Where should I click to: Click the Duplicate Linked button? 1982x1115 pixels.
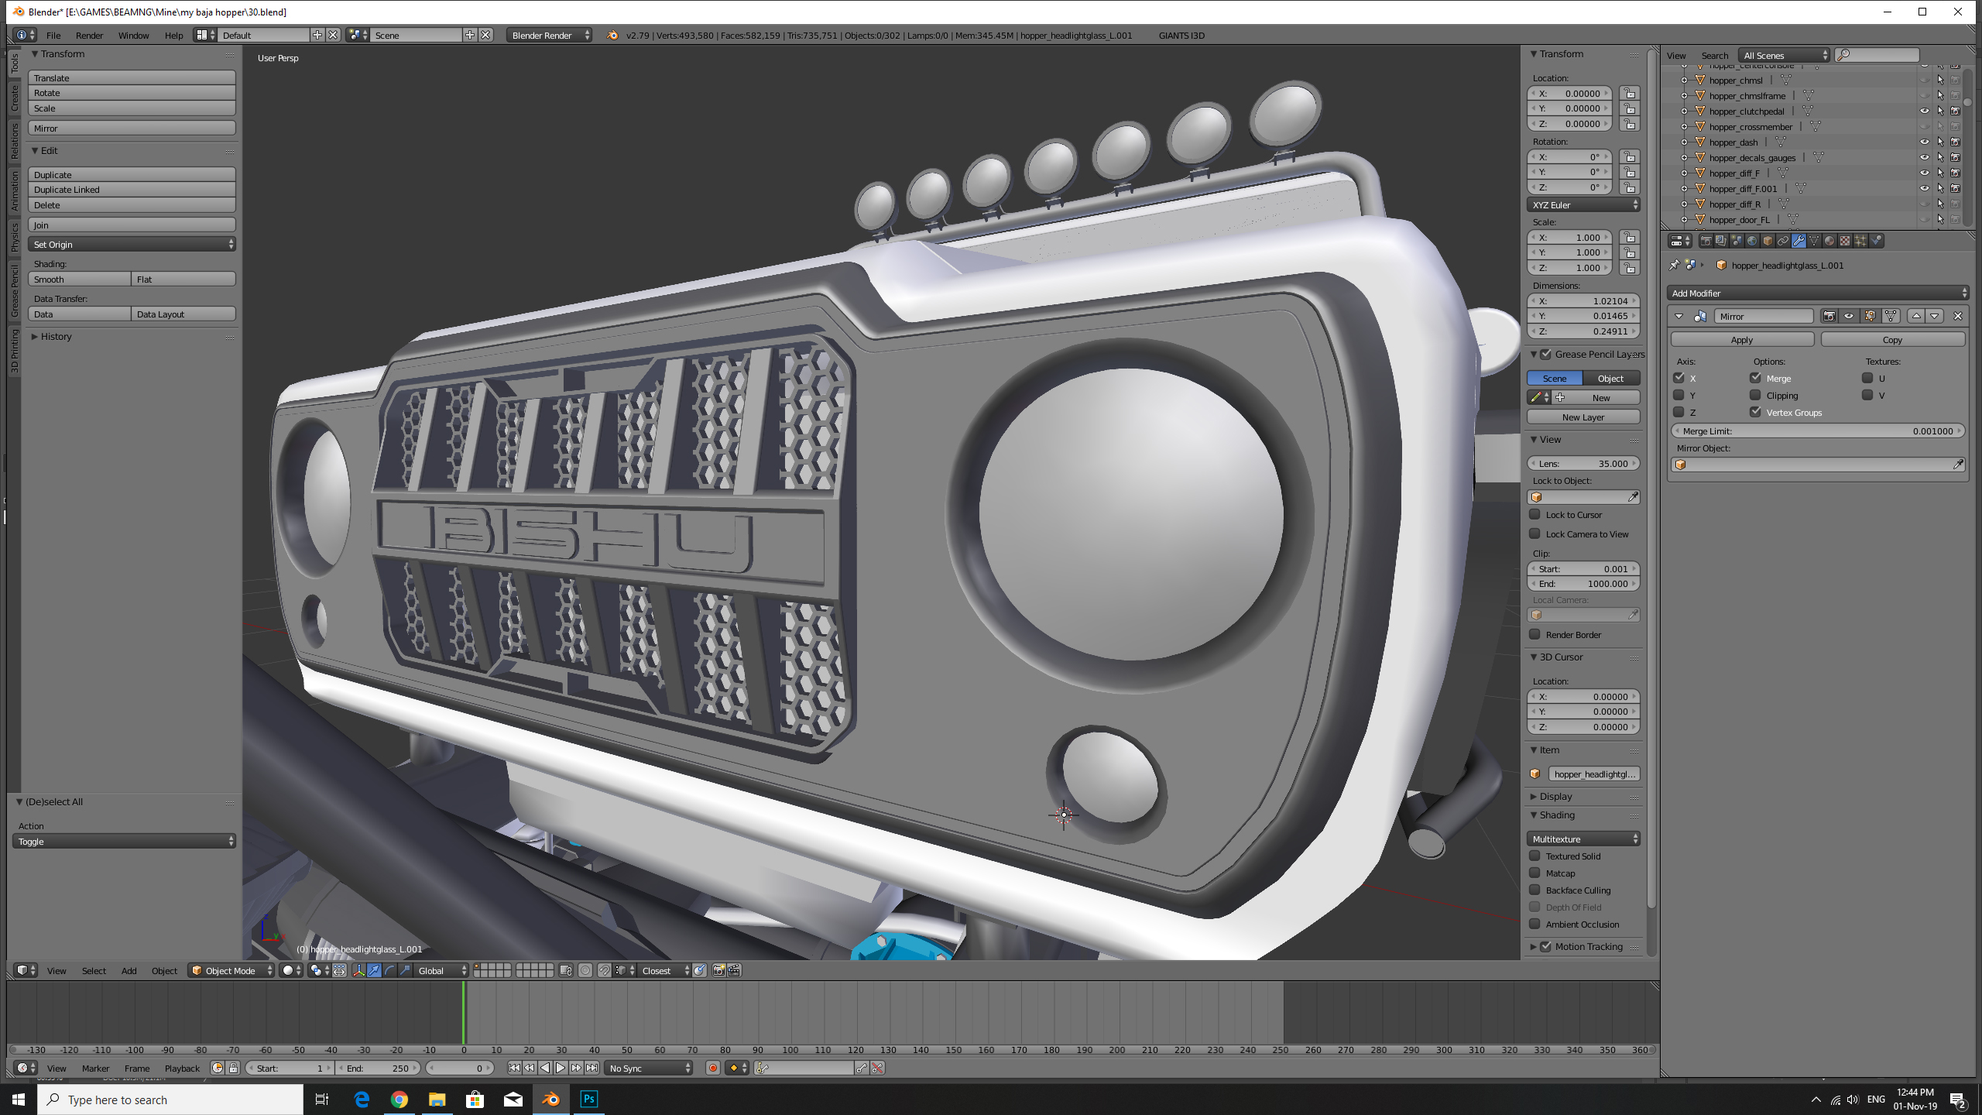(x=132, y=189)
